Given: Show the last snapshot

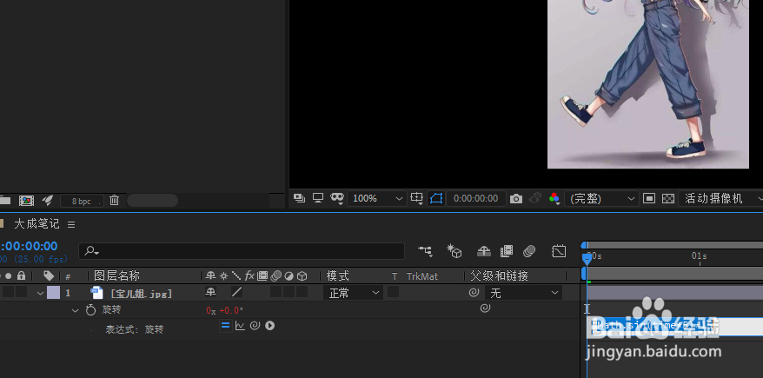Looking at the screenshot, I should click(535, 198).
